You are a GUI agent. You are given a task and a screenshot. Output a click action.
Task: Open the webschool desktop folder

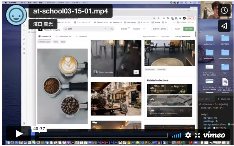[x=209, y=40]
